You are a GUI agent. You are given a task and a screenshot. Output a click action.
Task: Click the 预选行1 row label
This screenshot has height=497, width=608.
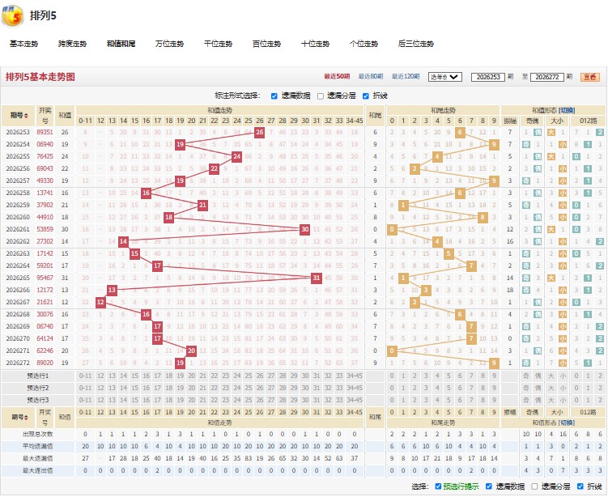[37, 376]
